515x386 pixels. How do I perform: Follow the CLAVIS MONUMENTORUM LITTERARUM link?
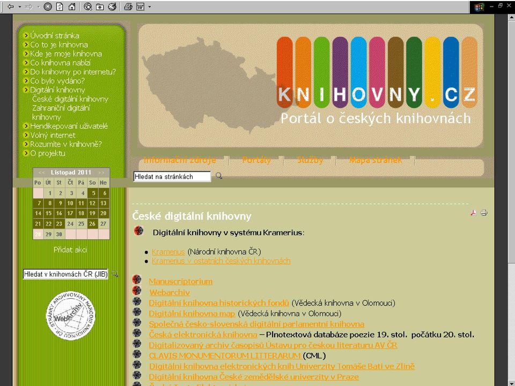(225, 355)
